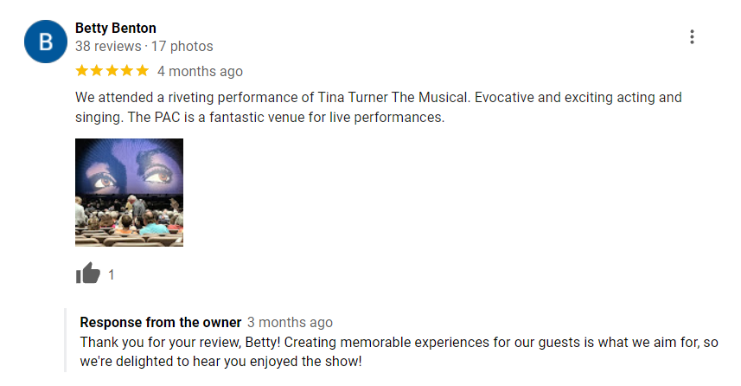Screen dimensions: 741x386
Task: Click the 'Response from the owner' heading
Action: 161,322
